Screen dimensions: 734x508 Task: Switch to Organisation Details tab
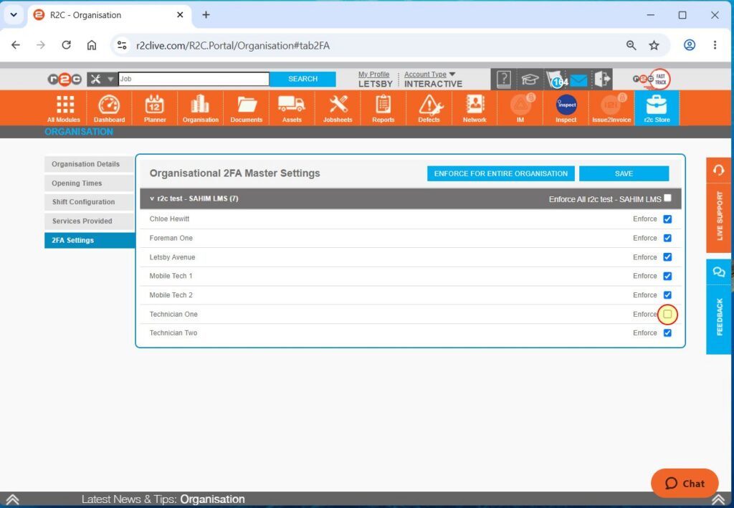pyautogui.click(x=89, y=164)
